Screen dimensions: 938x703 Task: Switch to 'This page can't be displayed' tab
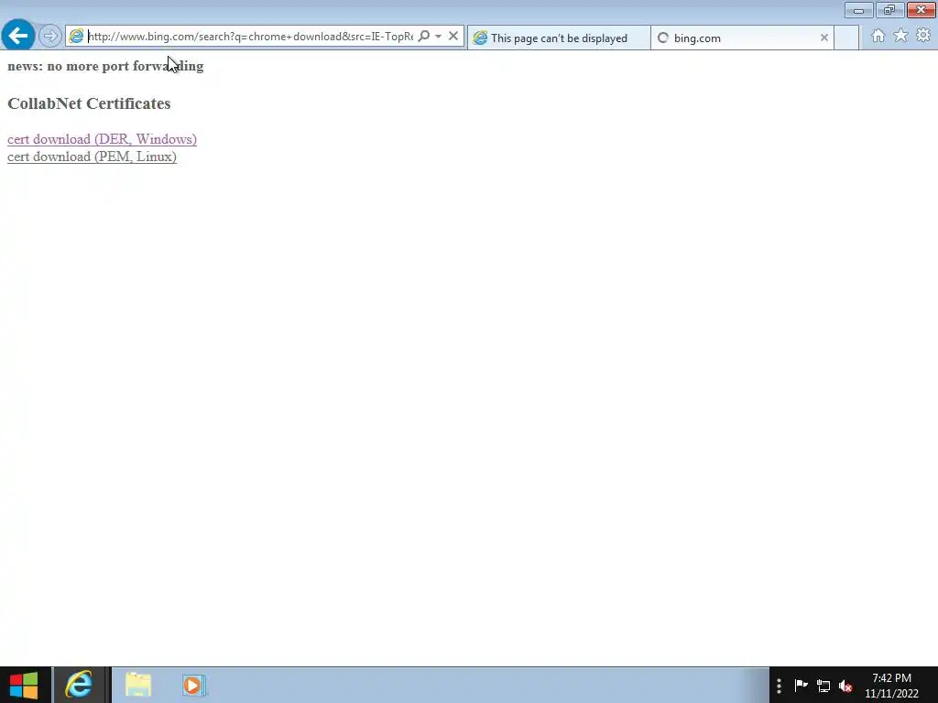tap(559, 38)
